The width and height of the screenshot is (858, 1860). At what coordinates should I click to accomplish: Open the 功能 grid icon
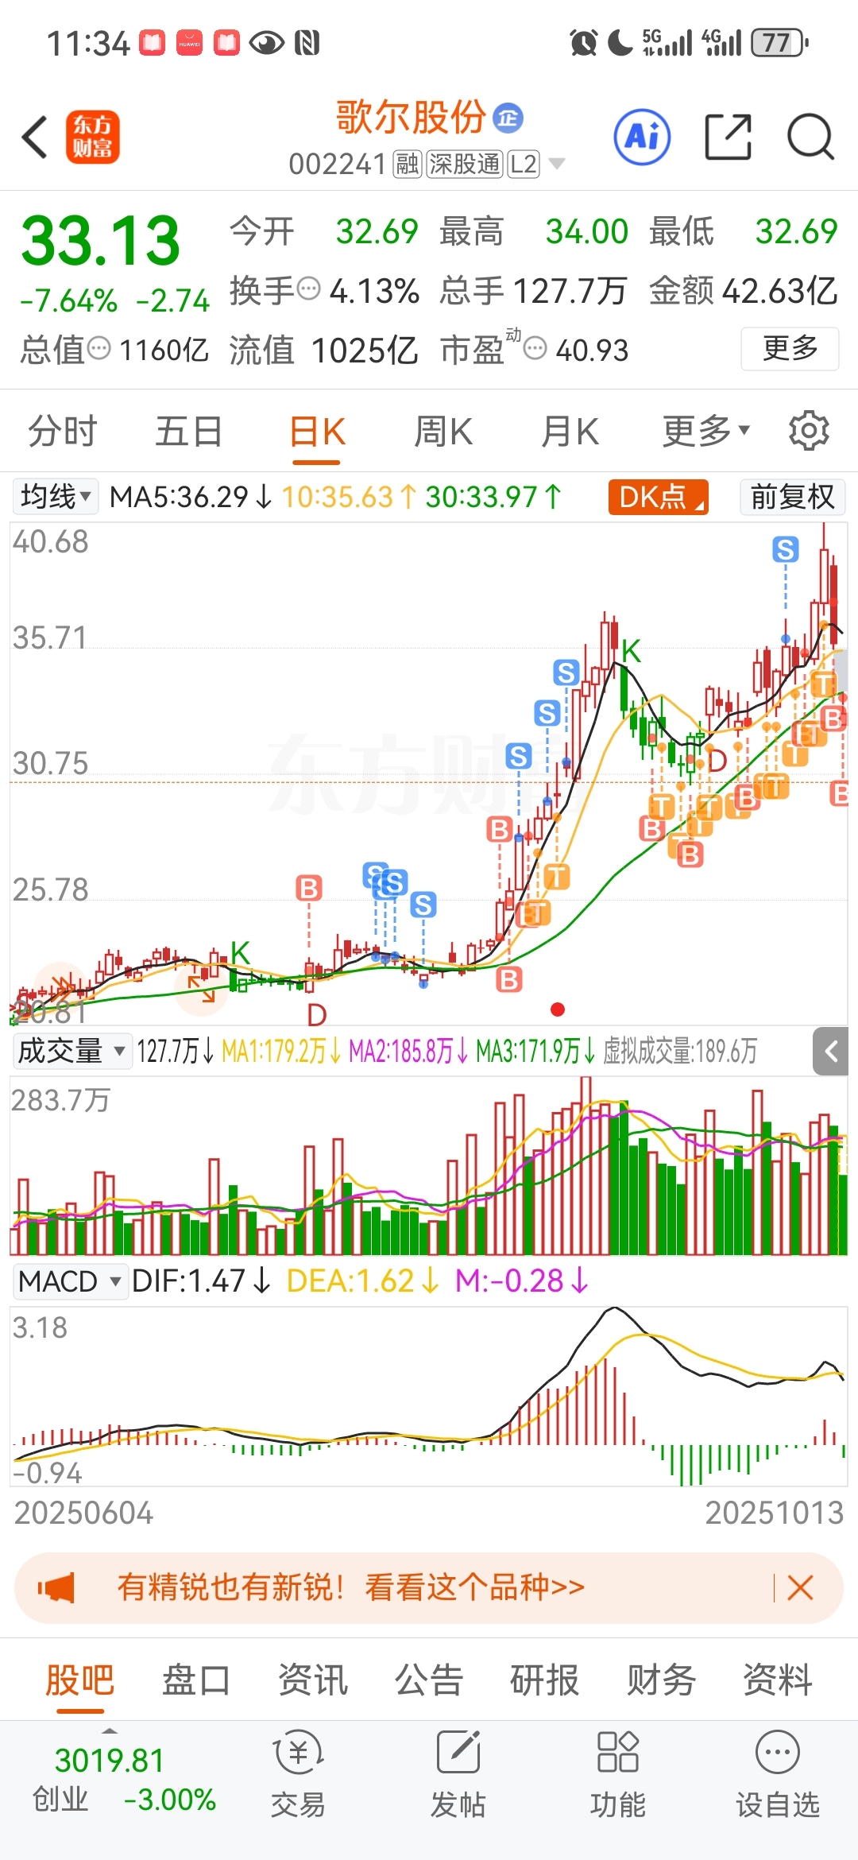pyautogui.click(x=617, y=1753)
